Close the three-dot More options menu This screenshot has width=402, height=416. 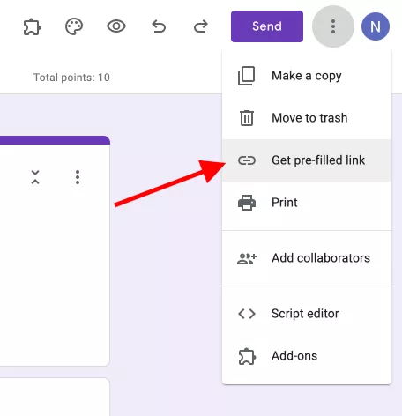pyautogui.click(x=333, y=26)
